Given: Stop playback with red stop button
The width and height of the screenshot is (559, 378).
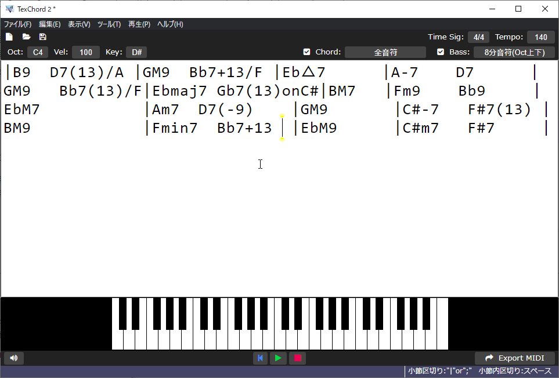Looking at the screenshot, I should (298, 358).
